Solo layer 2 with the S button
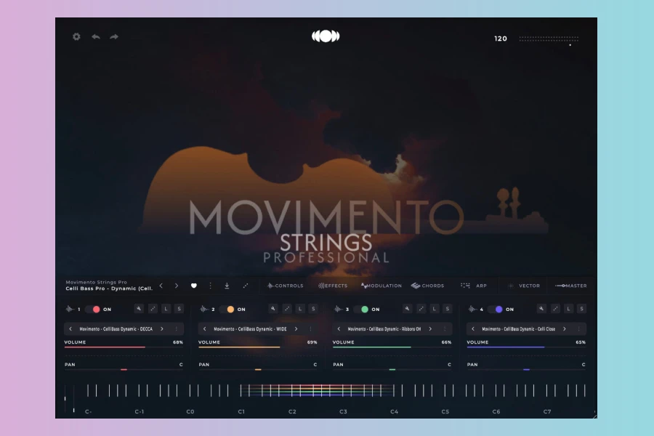This screenshot has height=436, width=654. pyautogui.click(x=313, y=309)
